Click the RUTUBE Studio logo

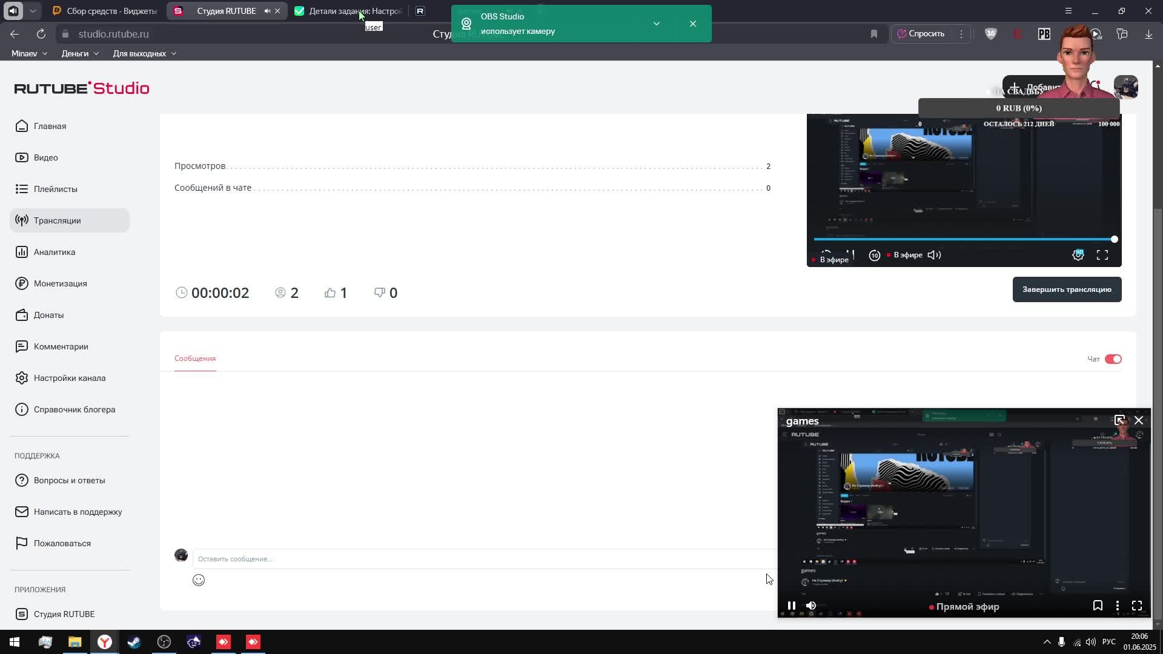click(82, 88)
